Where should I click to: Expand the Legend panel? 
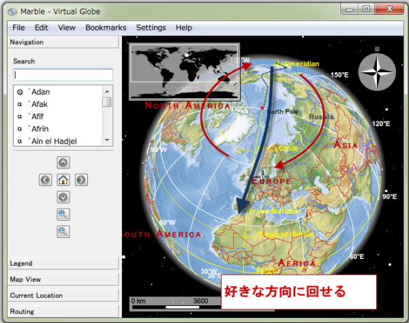[61, 263]
